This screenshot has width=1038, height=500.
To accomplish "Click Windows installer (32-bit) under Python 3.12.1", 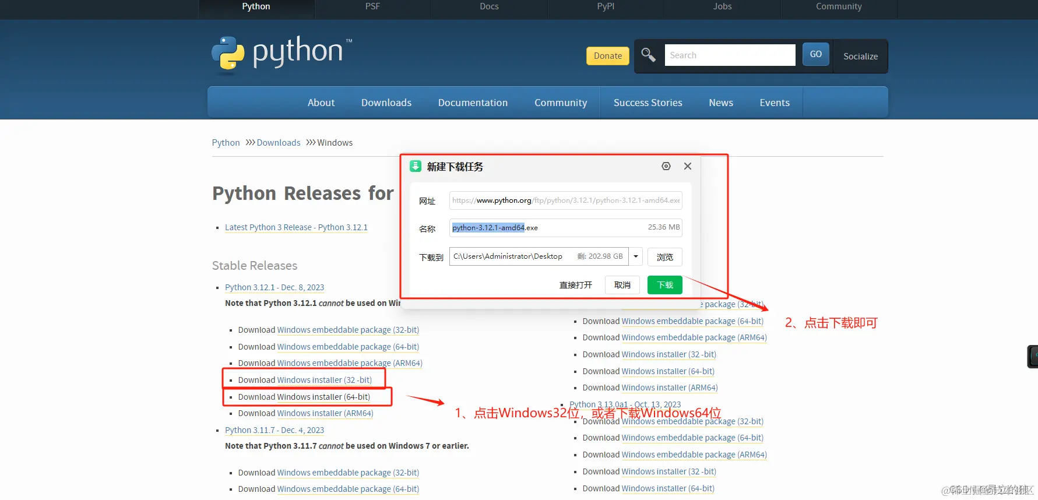I will [x=325, y=380].
